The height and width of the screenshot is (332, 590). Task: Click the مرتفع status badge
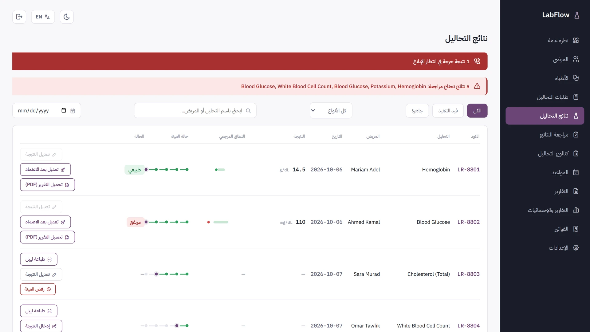coord(135,222)
